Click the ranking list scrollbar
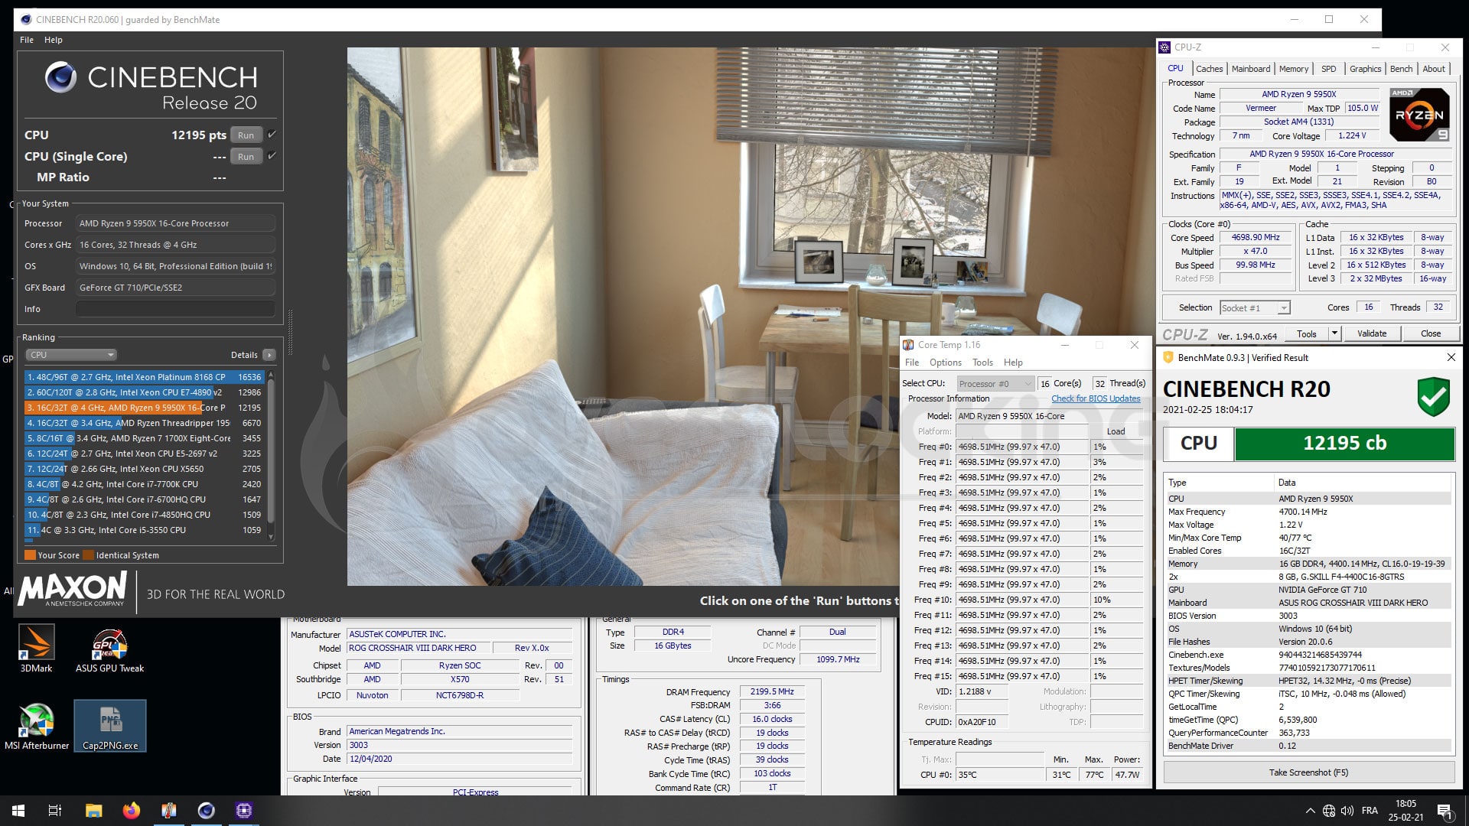The height and width of the screenshot is (826, 1469). tap(271, 455)
